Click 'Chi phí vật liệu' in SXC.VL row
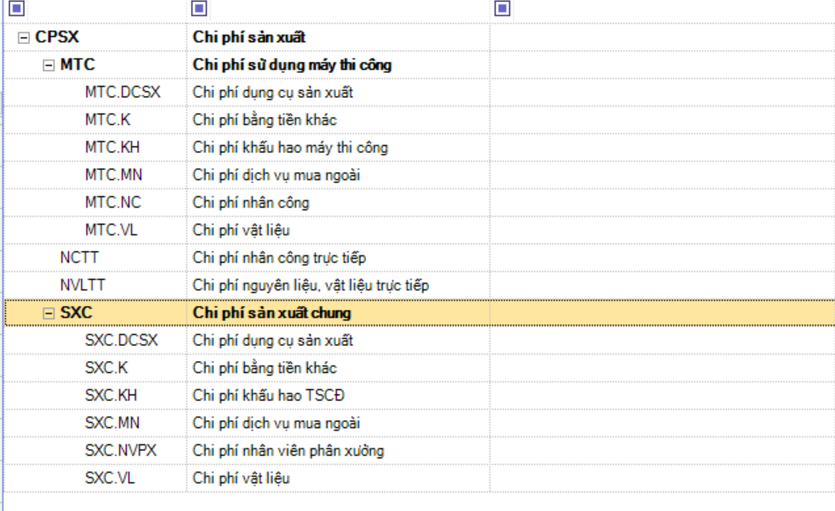This screenshot has height=511, width=835. click(x=242, y=479)
